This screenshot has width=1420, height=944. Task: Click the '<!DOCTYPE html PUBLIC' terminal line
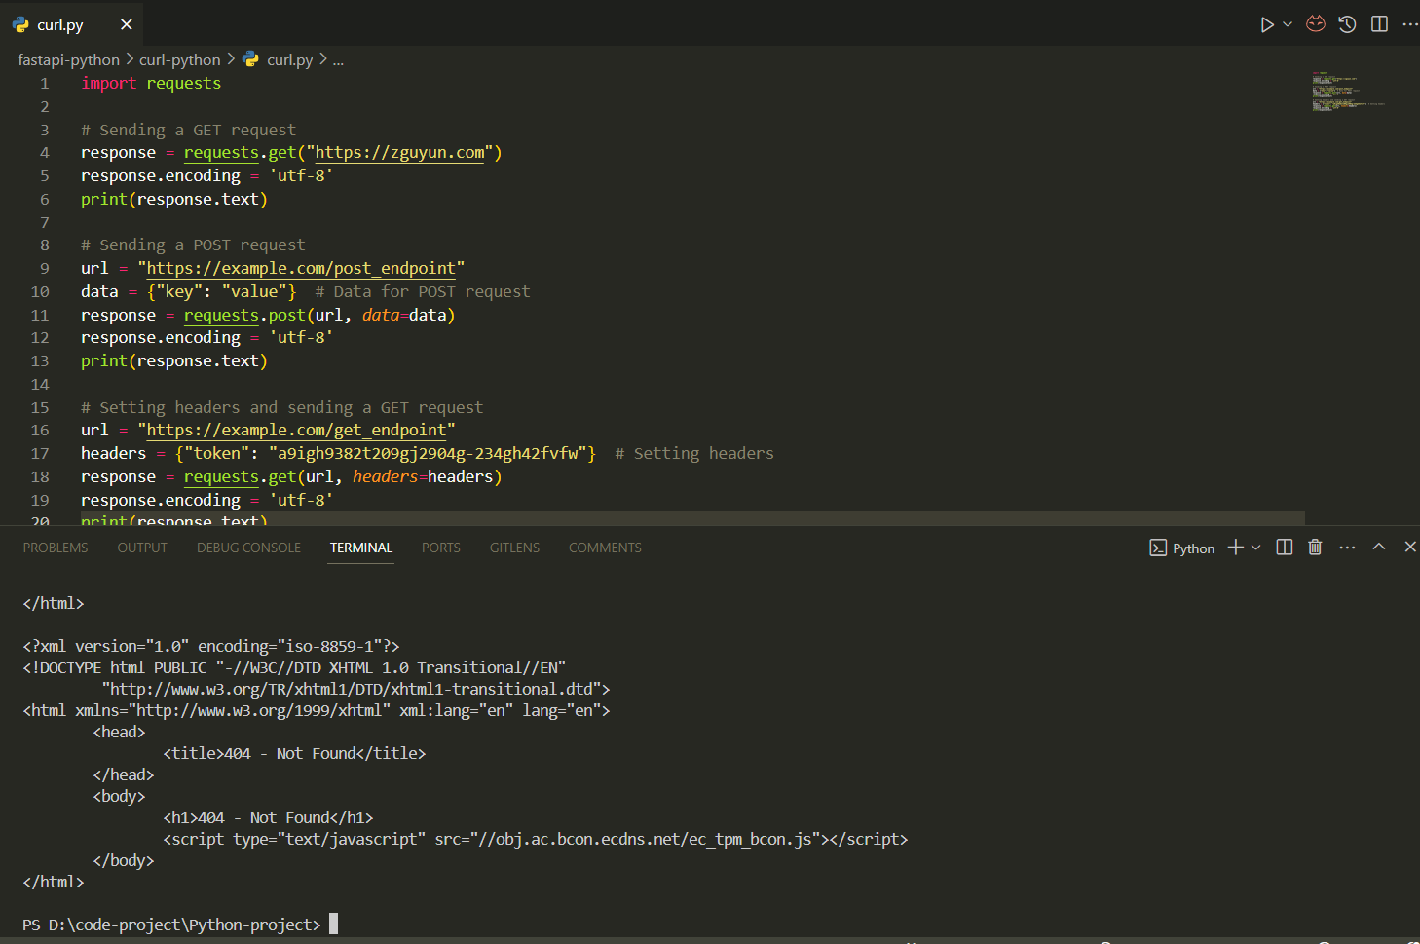point(294,667)
